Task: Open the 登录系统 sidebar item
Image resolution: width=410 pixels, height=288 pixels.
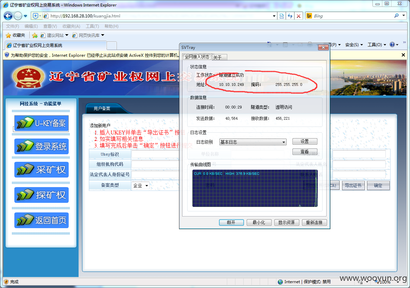Action: pyautogui.click(x=41, y=146)
